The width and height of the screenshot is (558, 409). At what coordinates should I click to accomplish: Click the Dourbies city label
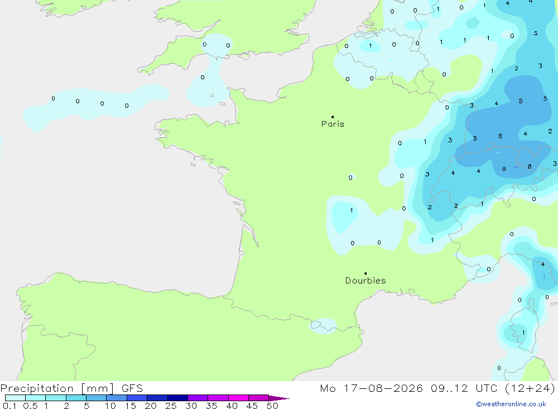coord(365,281)
